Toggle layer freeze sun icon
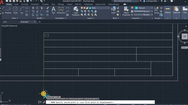Screen dimensions: 188x105 tap(84, 8)
